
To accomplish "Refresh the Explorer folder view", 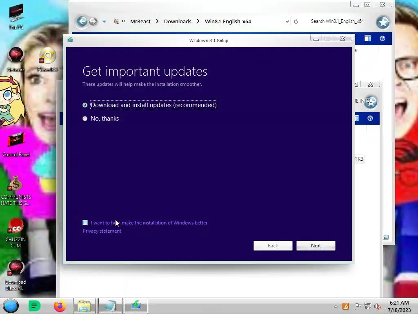I will coord(296,21).
